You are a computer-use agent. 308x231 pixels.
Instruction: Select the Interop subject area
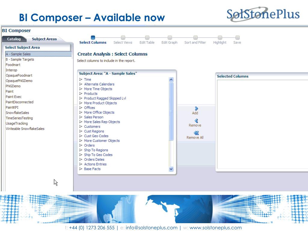pyautogui.click(x=11, y=70)
